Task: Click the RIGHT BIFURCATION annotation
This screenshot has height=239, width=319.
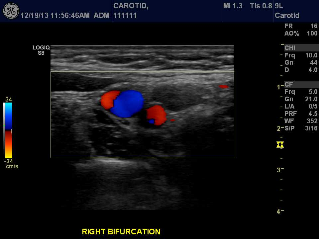Action: (121, 231)
